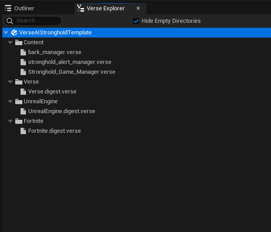Screen dimensions: 271x232
Task: Select the VerseAIStrongholdTemplate row
Action: point(136,33)
